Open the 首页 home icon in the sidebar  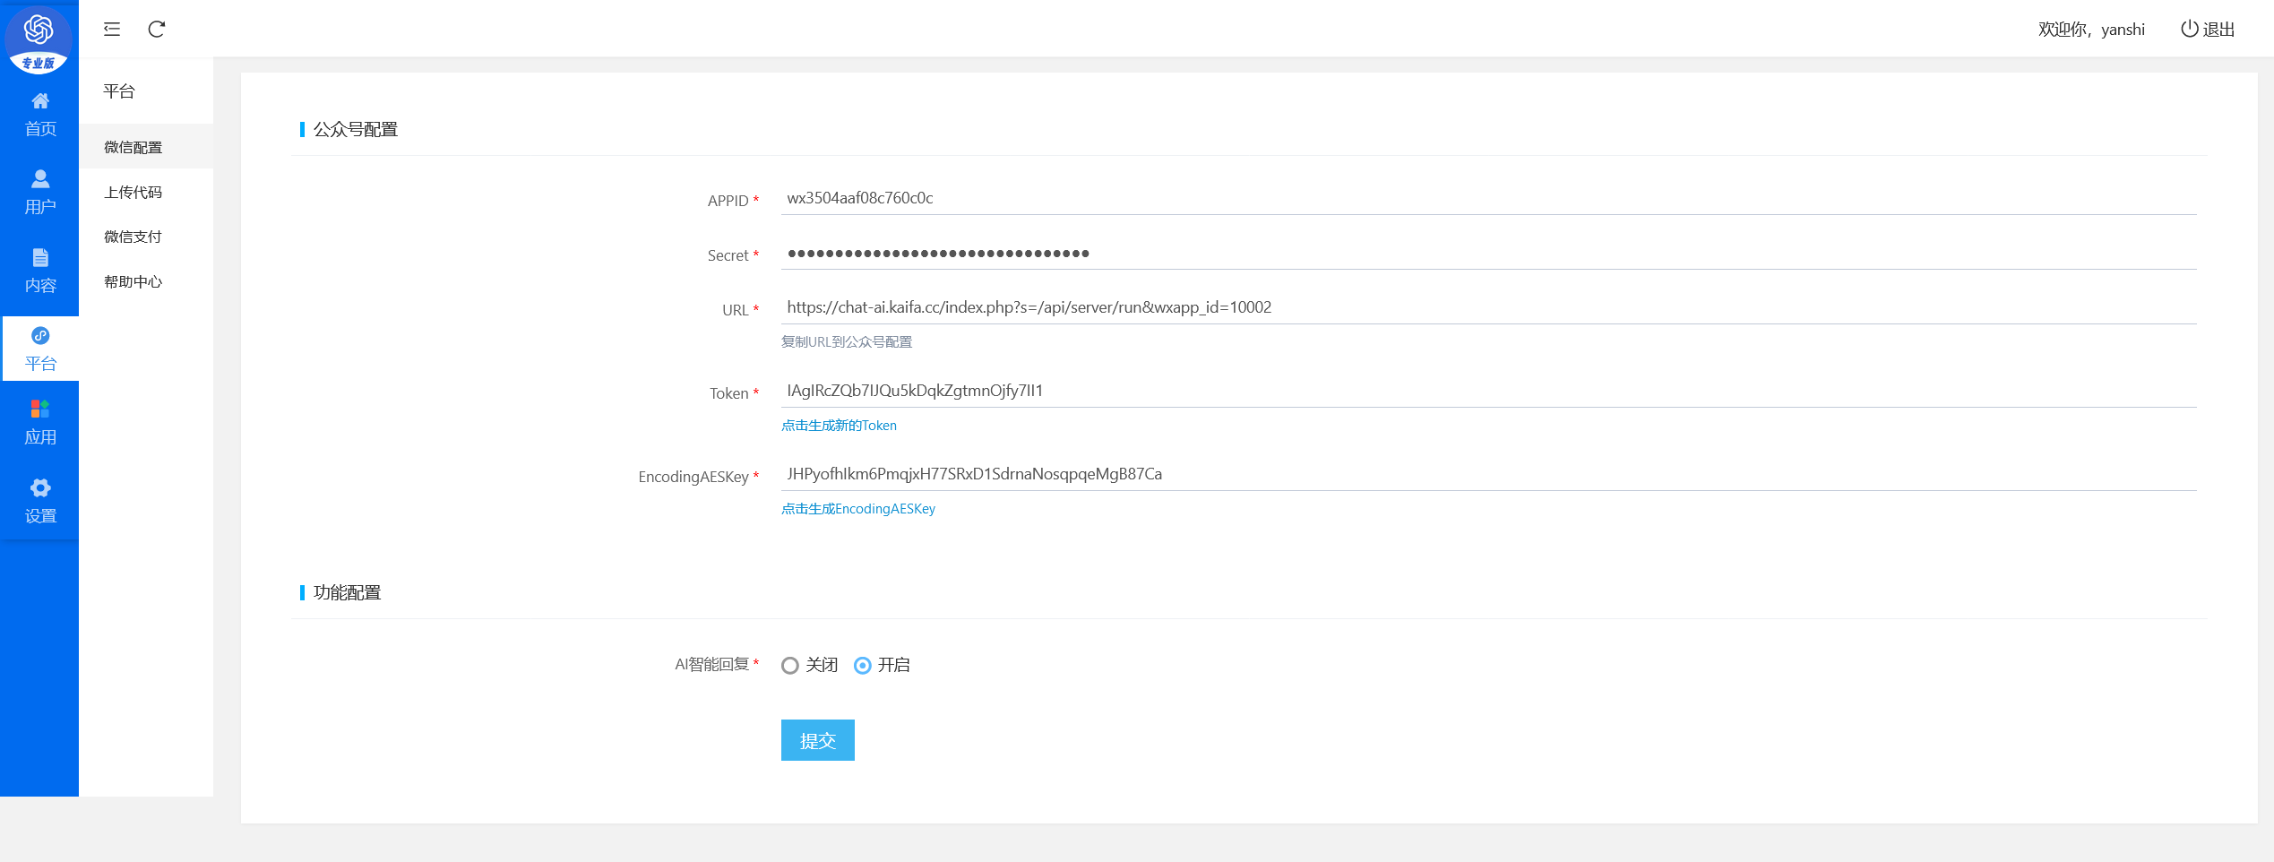40,101
